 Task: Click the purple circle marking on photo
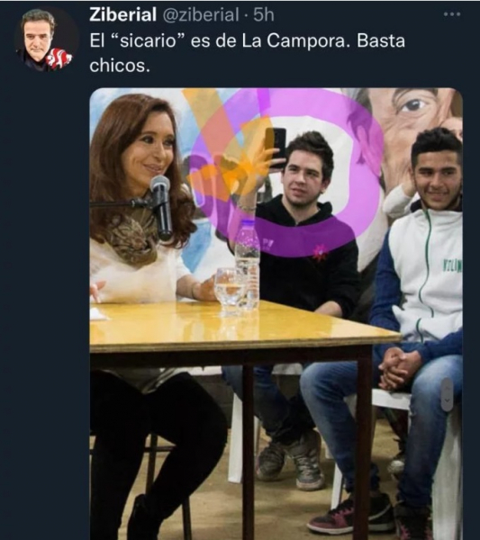286,172
